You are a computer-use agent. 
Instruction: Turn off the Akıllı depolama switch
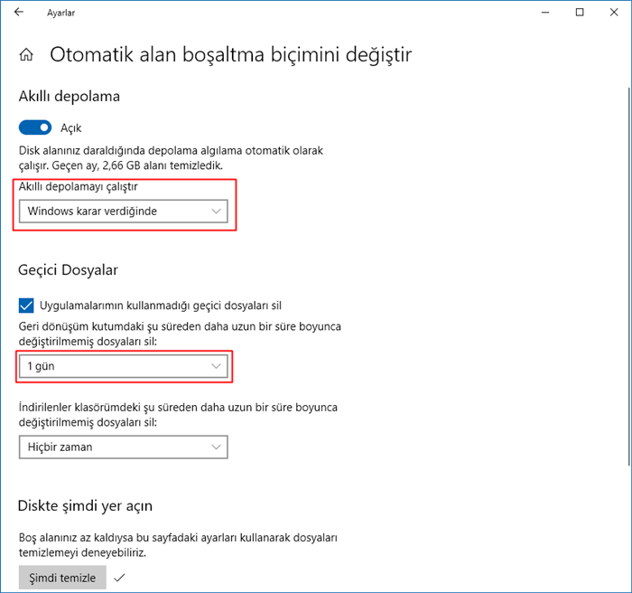point(35,127)
